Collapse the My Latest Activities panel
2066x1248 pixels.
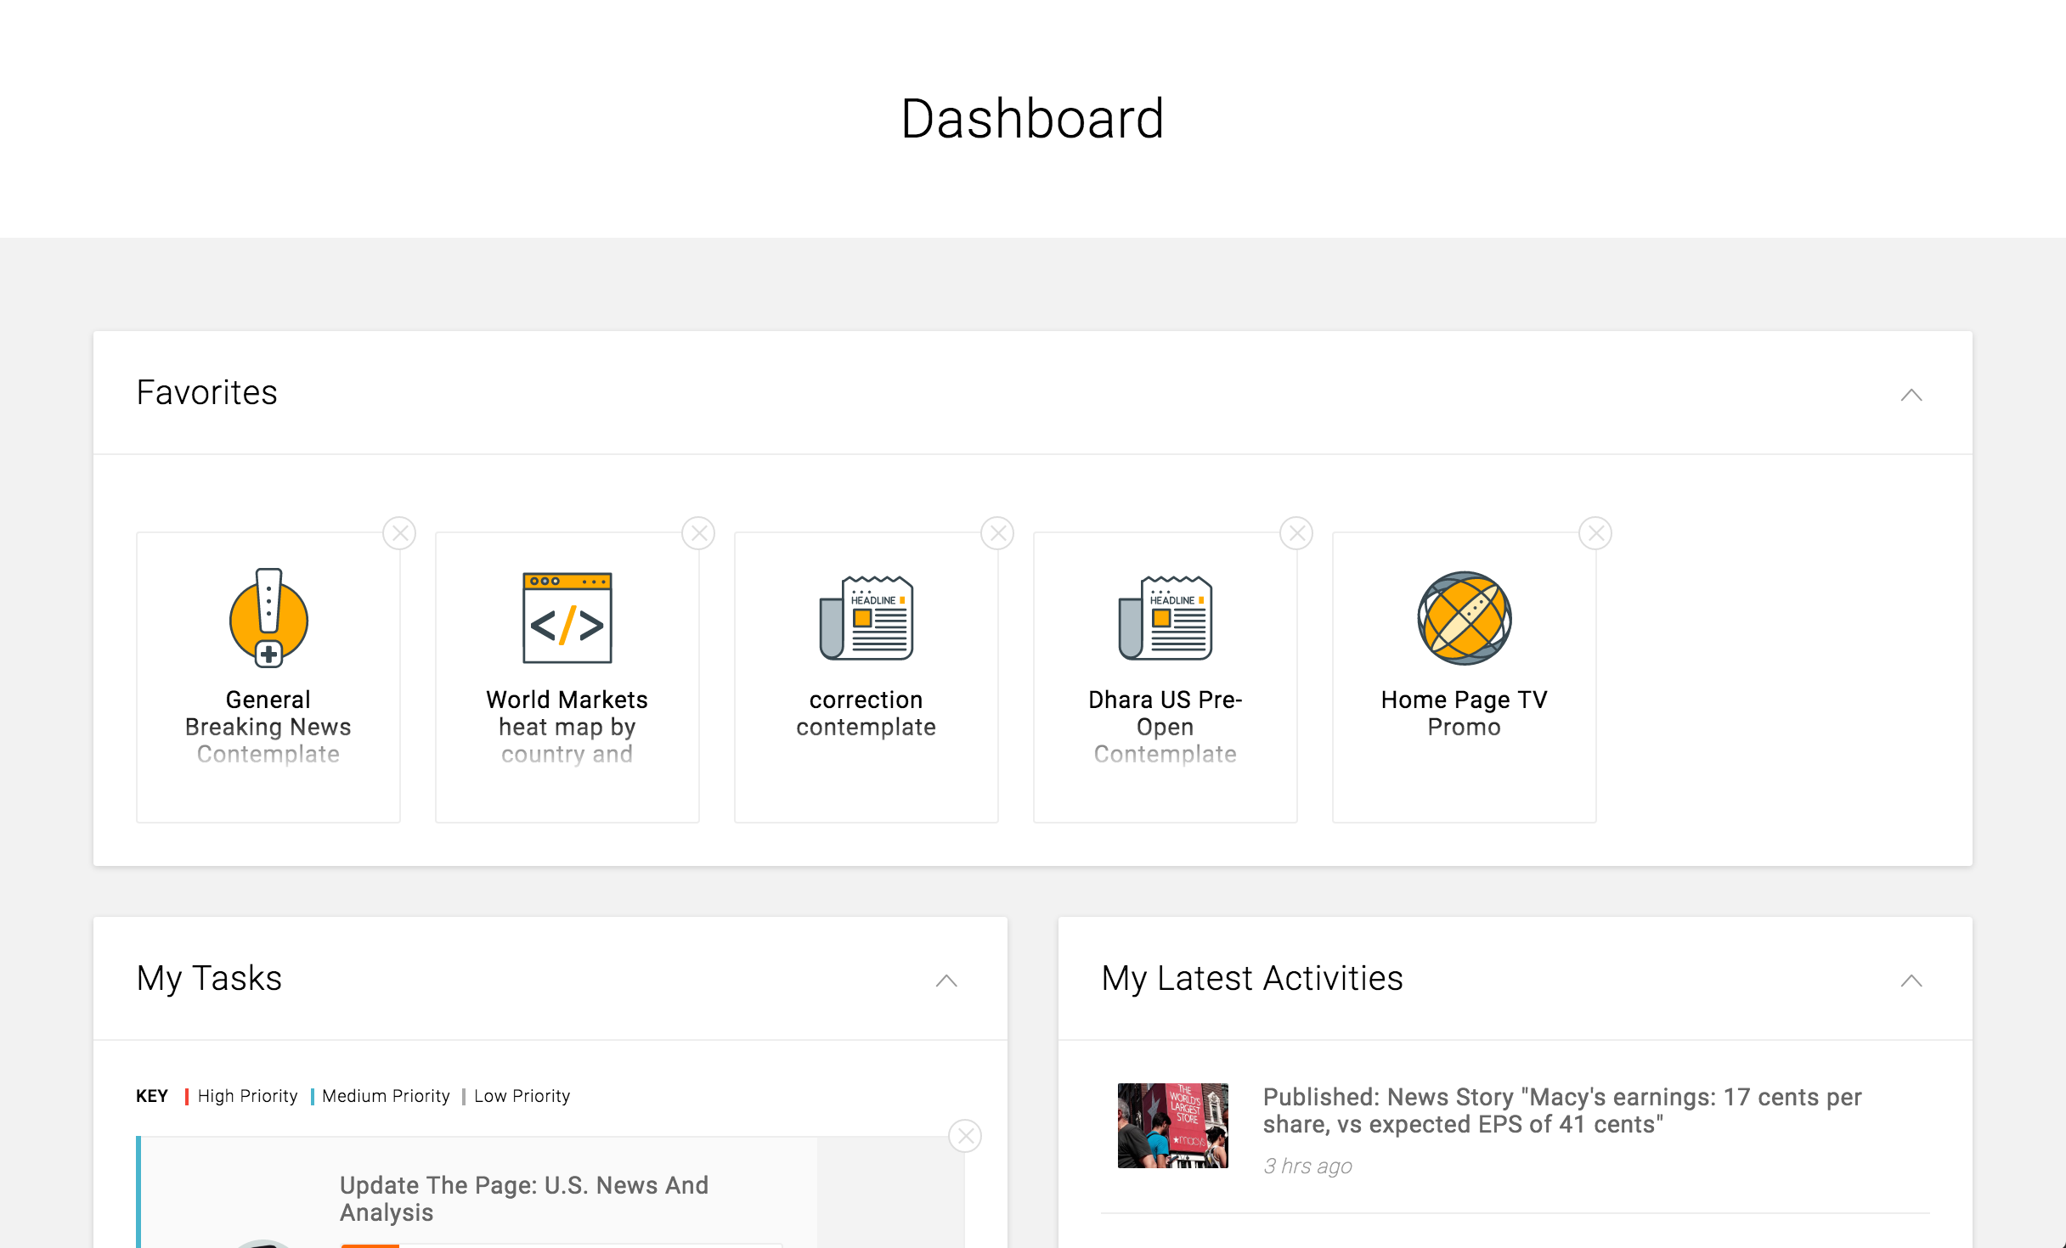[x=1911, y=981]
